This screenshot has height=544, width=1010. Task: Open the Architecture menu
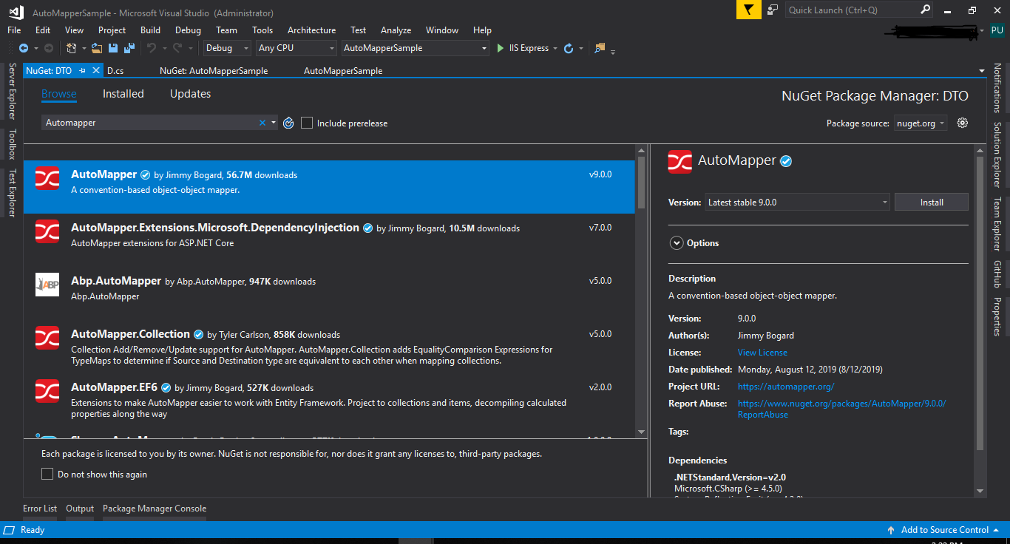(x=311, y=30)
